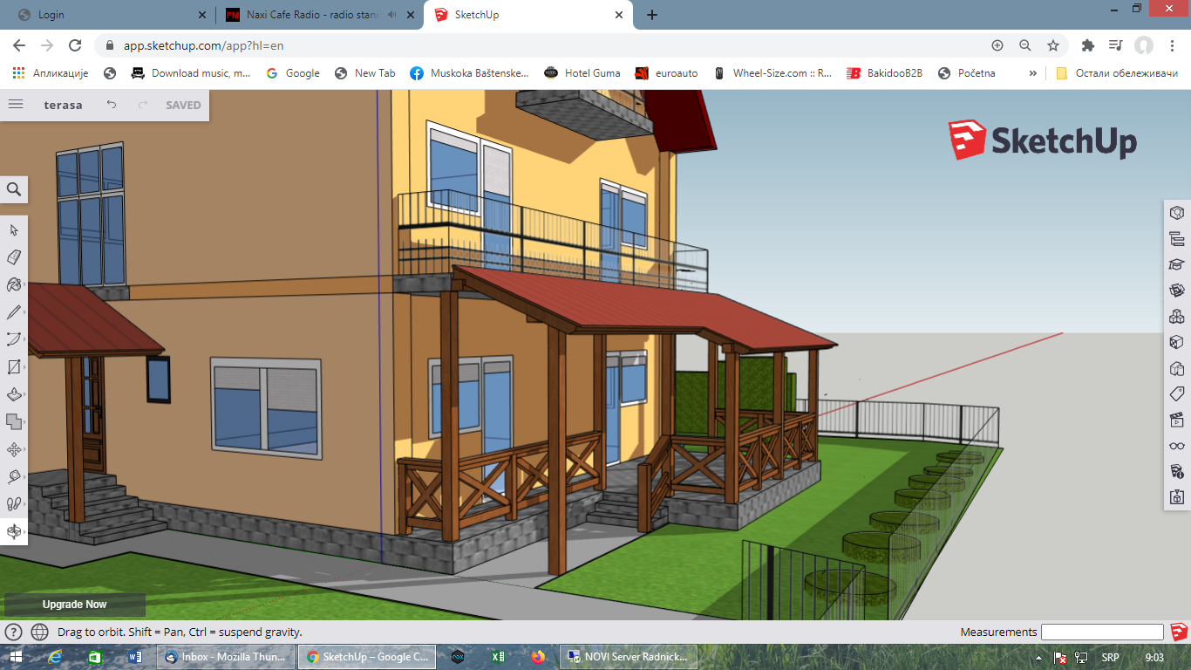
Task: Open the hamburger menu beside terasa
Action: [16, 105]
